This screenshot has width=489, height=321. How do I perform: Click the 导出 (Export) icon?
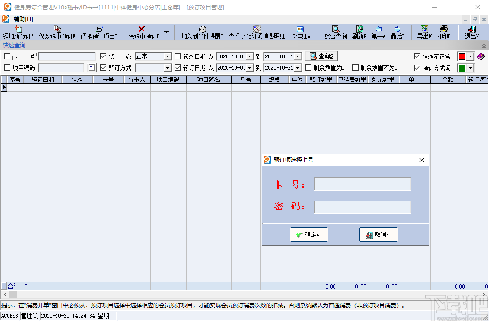tap(424, 32)
